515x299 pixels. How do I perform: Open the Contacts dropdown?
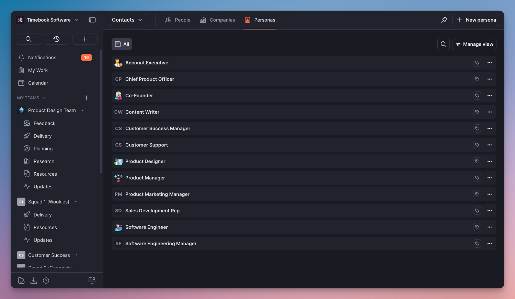tap(128, 20)
